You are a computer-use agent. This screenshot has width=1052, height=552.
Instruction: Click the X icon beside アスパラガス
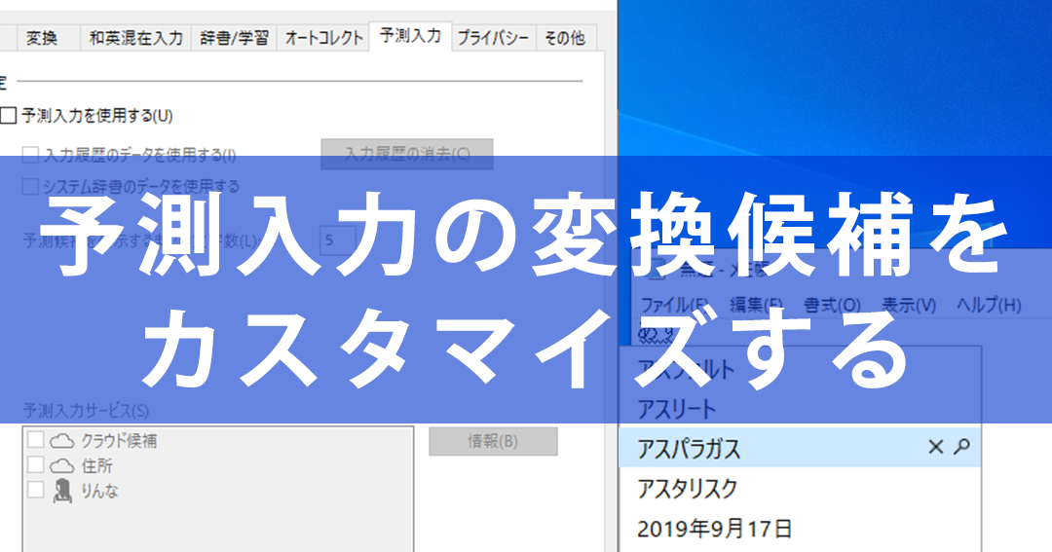coord(935,447)
